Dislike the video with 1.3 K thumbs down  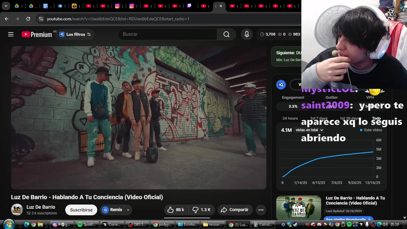pyautogui.click(x=202, y=210)
